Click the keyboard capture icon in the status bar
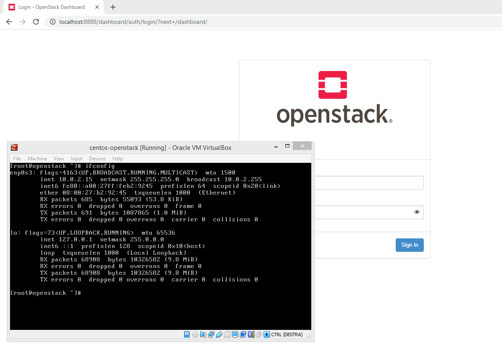This screenshot has height=352, width=502. click(266, 334)
